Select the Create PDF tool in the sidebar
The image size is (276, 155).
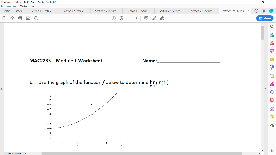point(272,43)
